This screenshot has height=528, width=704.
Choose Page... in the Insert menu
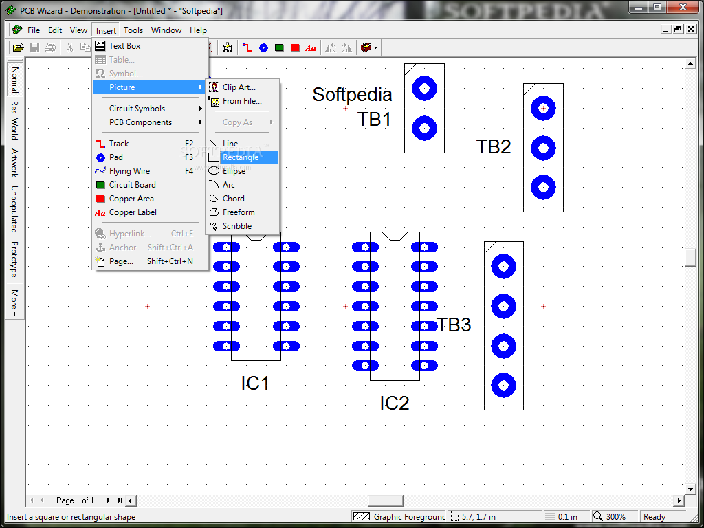[x=151, y=261]
